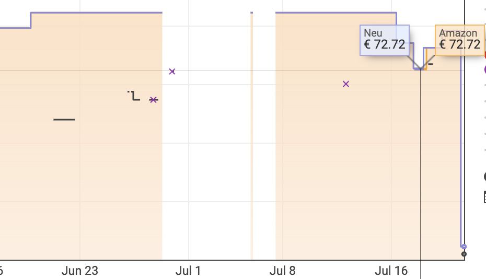
Task: Click the Jul 1 date label
Action: 188,271
